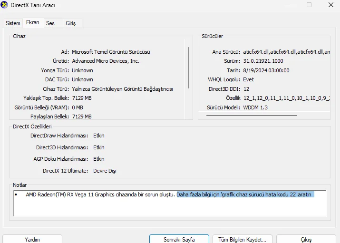This screenshot has width=340, height=243.
Task: Click Tüm Bilgileri Kaydet button
Action: tap(242, 239)
